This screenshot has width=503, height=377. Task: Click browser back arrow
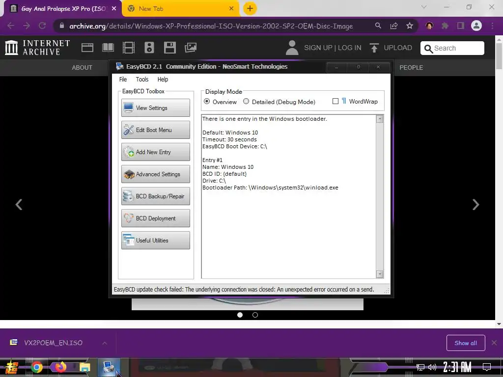click(x=11, y=26)
